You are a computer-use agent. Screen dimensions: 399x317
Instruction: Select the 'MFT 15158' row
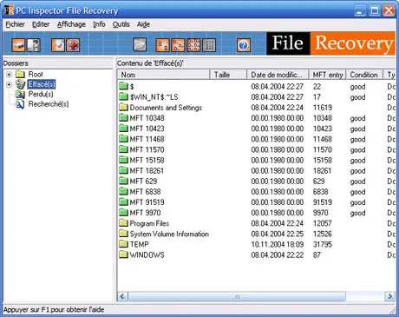pos(257,160)
